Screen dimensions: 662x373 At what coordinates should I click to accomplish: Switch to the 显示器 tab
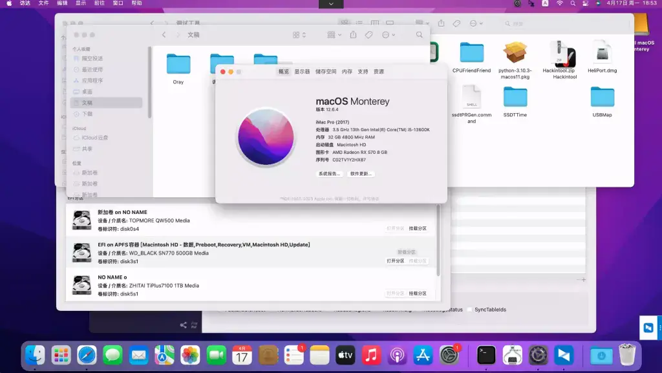(303, 72)
